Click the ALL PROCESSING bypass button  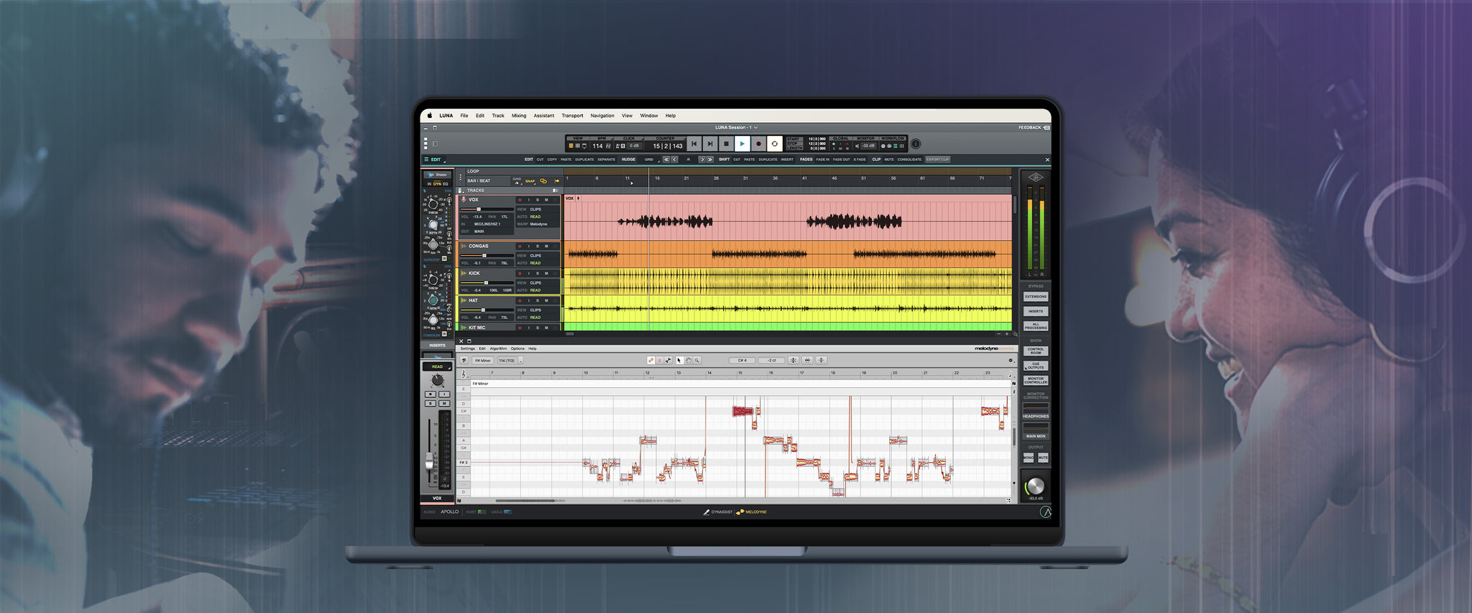[x=1036, y=326]
